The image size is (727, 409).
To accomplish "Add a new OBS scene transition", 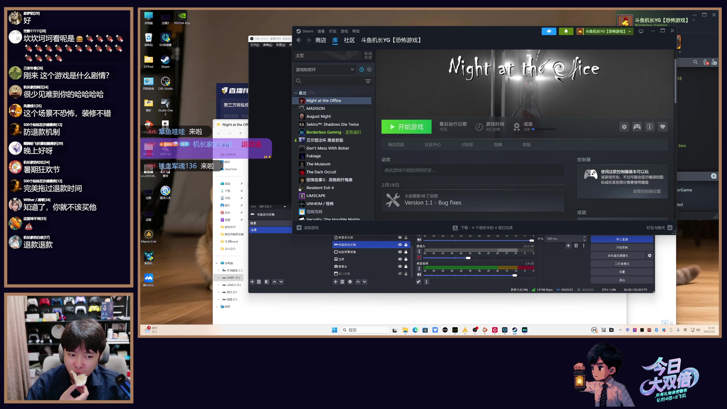I will (568, 246).
